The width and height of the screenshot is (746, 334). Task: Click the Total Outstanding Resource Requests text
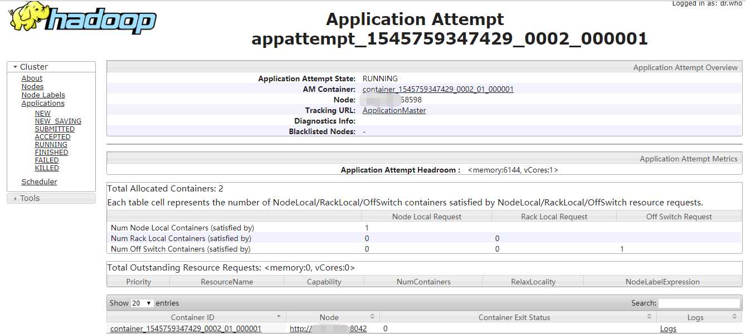(231, 268)
